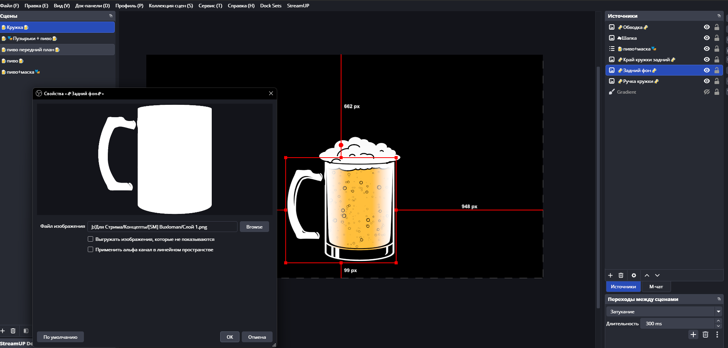Move source down with arrow icon
Screen dimensions: 728x348
click(657, 275)
